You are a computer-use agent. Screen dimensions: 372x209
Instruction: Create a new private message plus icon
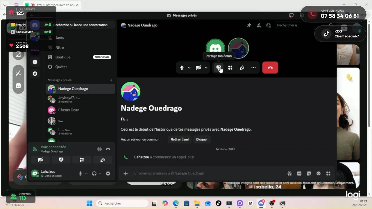tap(111, 80)
